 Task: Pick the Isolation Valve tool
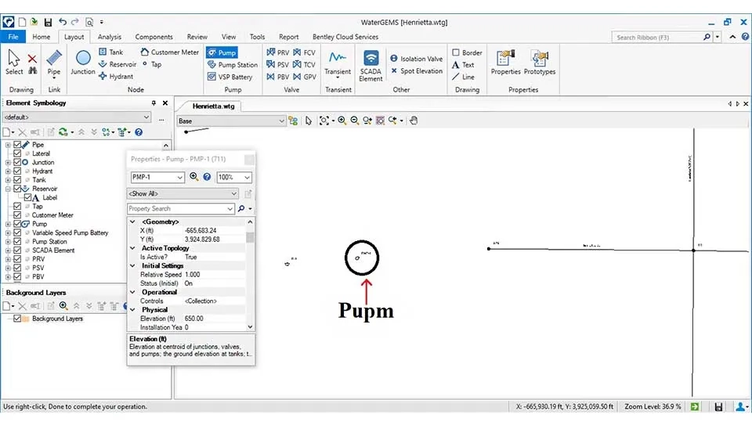[x=416, y=59]
